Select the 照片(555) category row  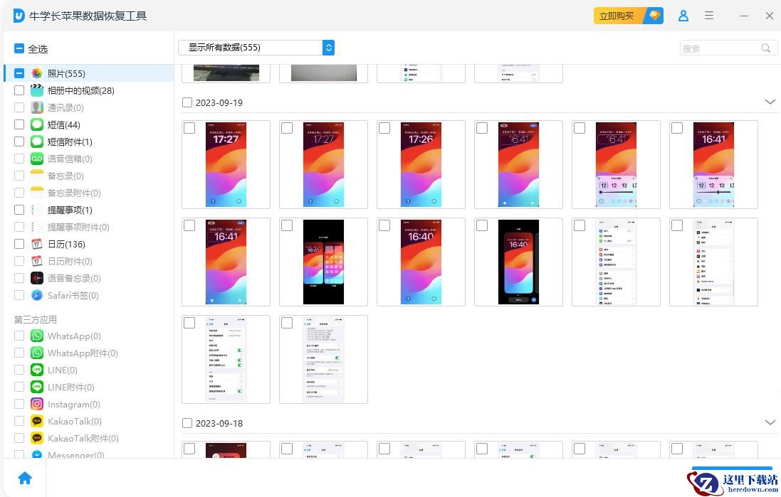click(89, 74)
